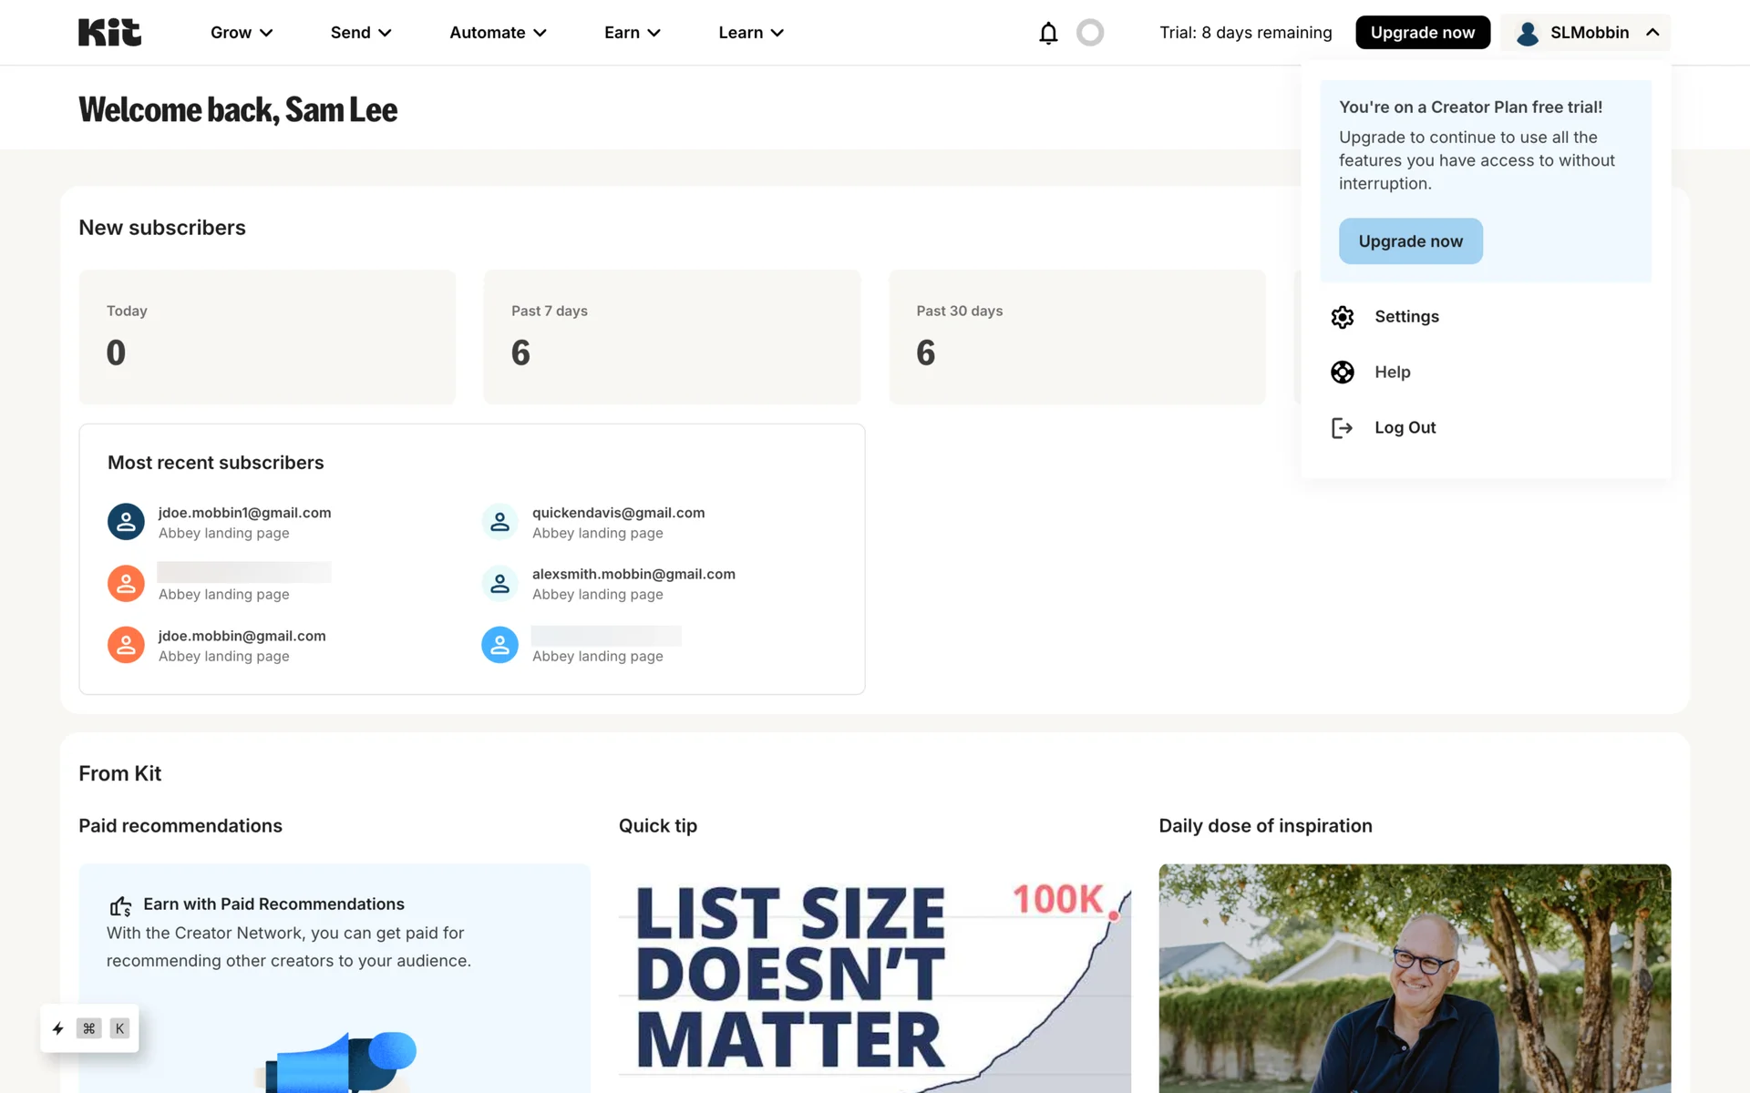
Task: Open alexsmith.mobbin@gmail.com subscriber link
Action: (x=633, y=574)
